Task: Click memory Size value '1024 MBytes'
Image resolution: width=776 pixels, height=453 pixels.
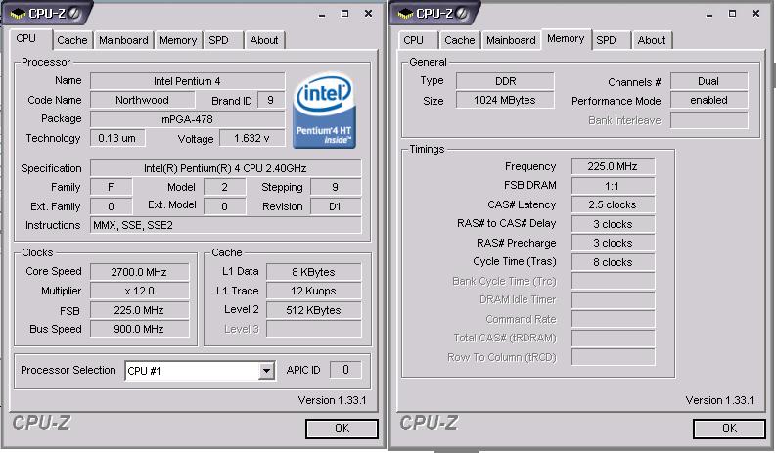Action: click(505, 100)
